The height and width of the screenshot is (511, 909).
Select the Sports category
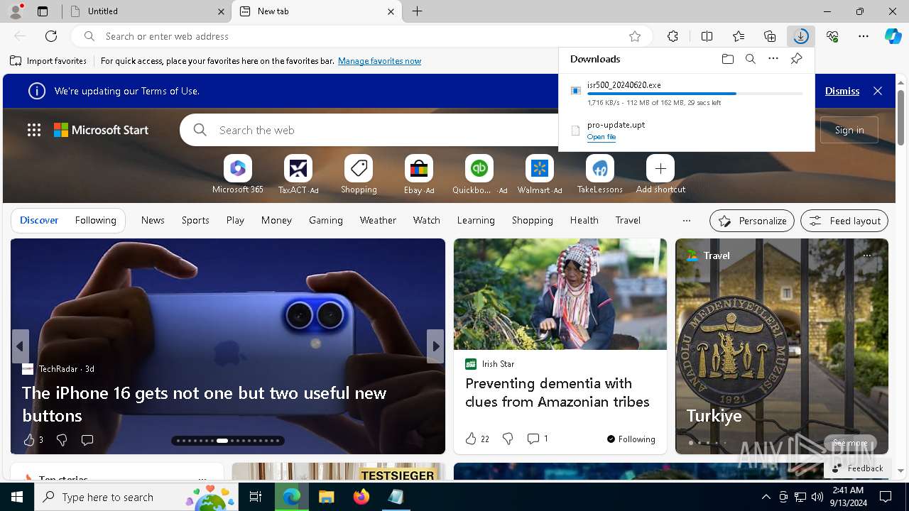(x=195, y=221)
